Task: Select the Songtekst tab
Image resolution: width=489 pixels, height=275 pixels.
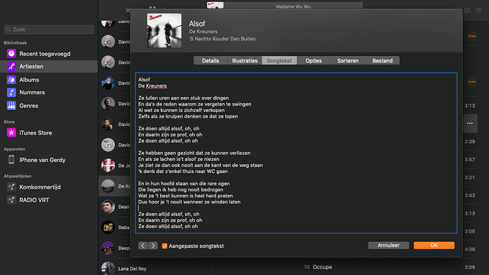Action: (x=279, y=60)
